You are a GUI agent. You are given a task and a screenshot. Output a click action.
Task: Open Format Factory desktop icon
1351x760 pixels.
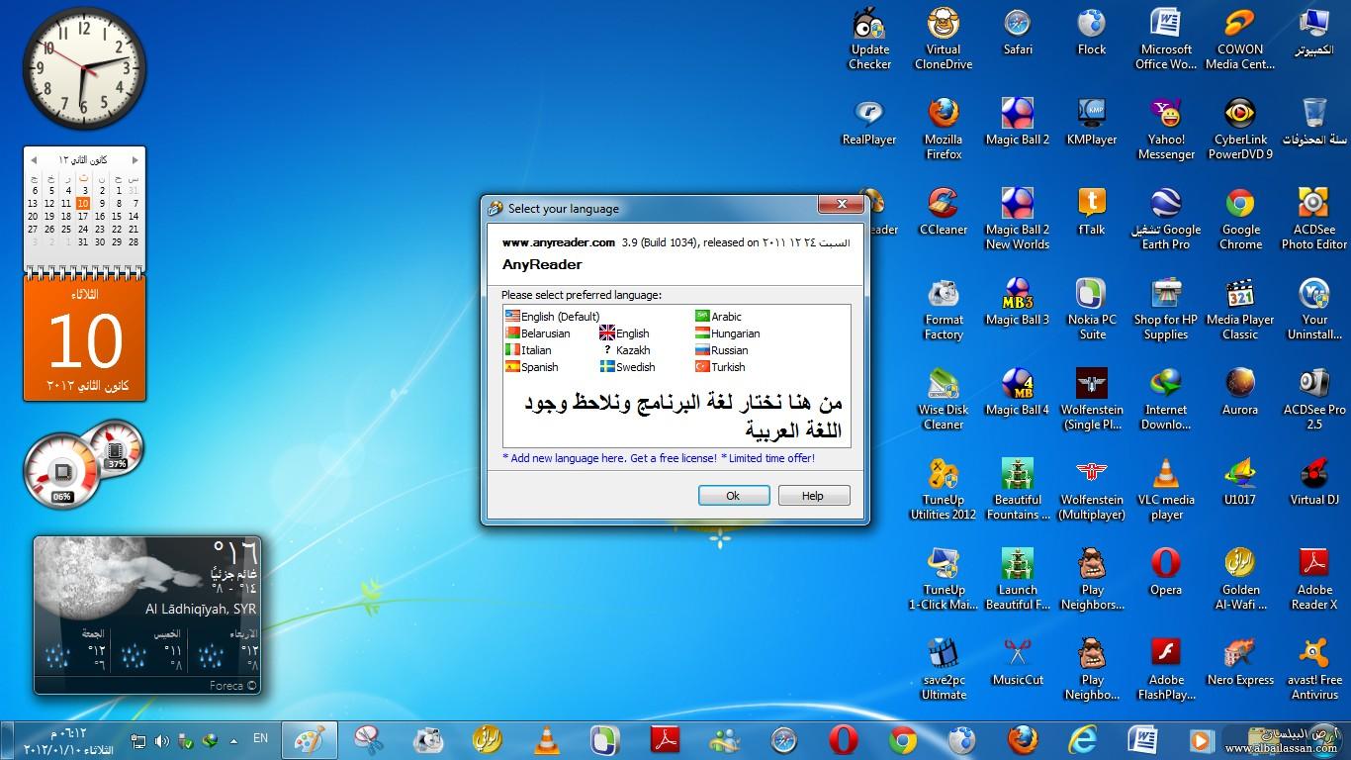[x=944, y=310]
